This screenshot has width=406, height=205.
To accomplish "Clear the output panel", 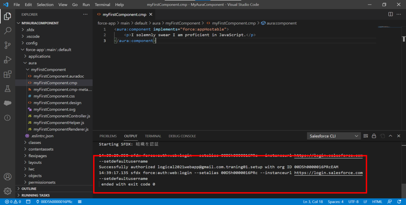I will click(x=366, y=136).
